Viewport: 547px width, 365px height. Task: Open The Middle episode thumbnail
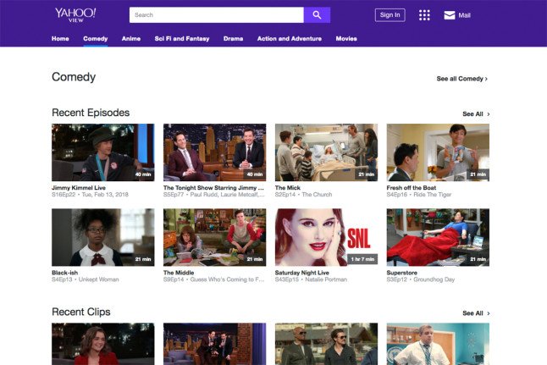pyautogui.click(x=214, y=237)
